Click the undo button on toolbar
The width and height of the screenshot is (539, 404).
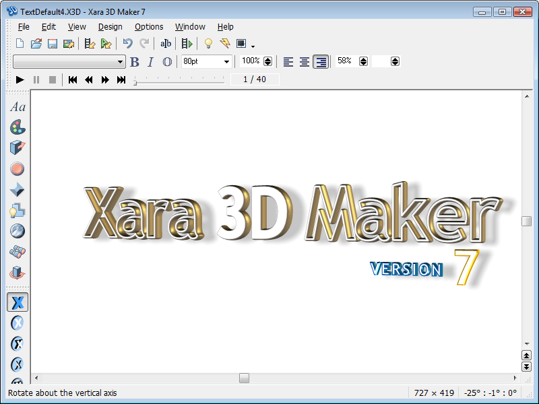pos(128,43)
